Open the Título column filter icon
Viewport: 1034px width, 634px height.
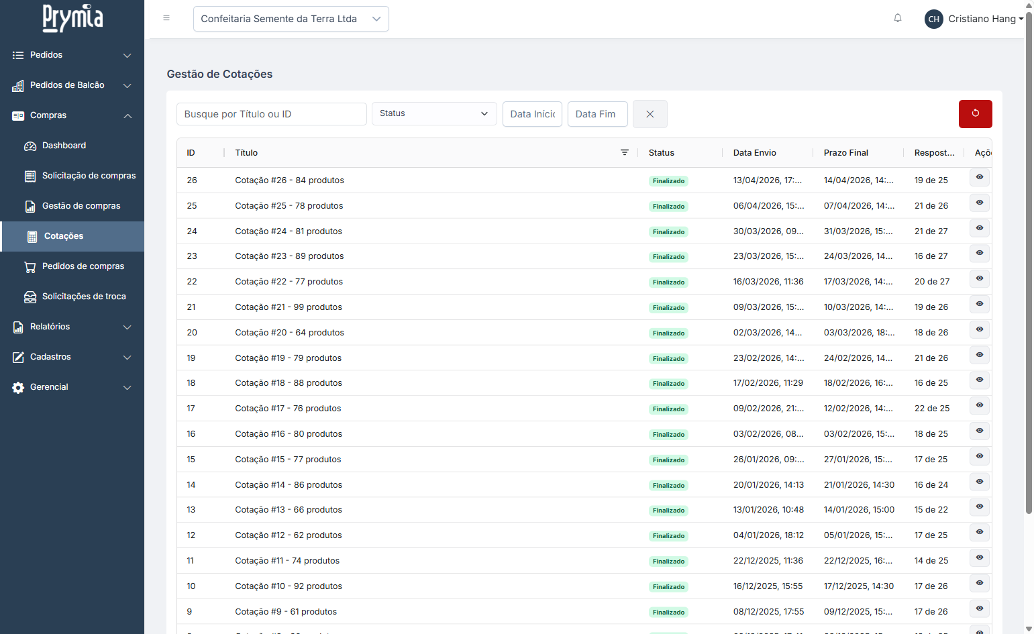(624, 152)
